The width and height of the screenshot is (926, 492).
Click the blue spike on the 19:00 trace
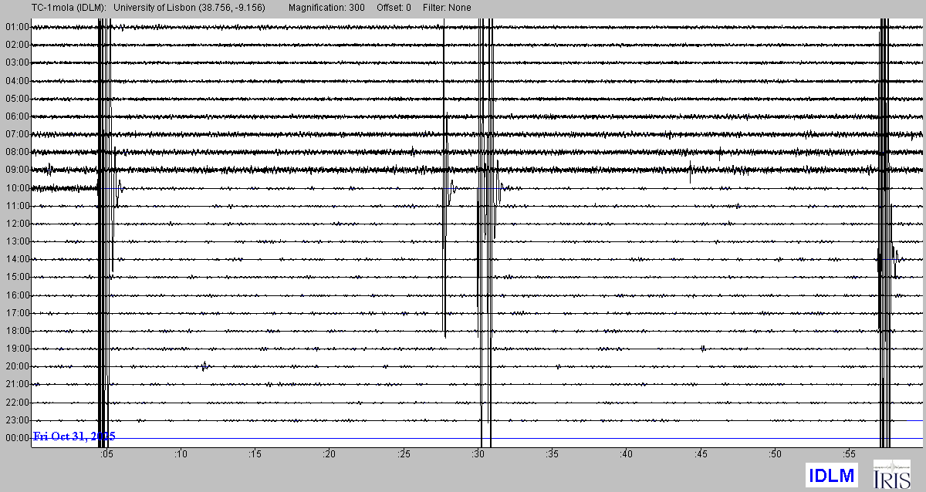point(703,349)
